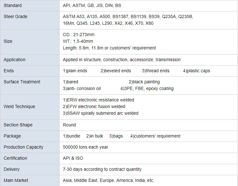The width and height of the screenshot is (238, 186).
Task: Click '4)3PE, FBE, epoxy coating' text
Action: (147, 88)
